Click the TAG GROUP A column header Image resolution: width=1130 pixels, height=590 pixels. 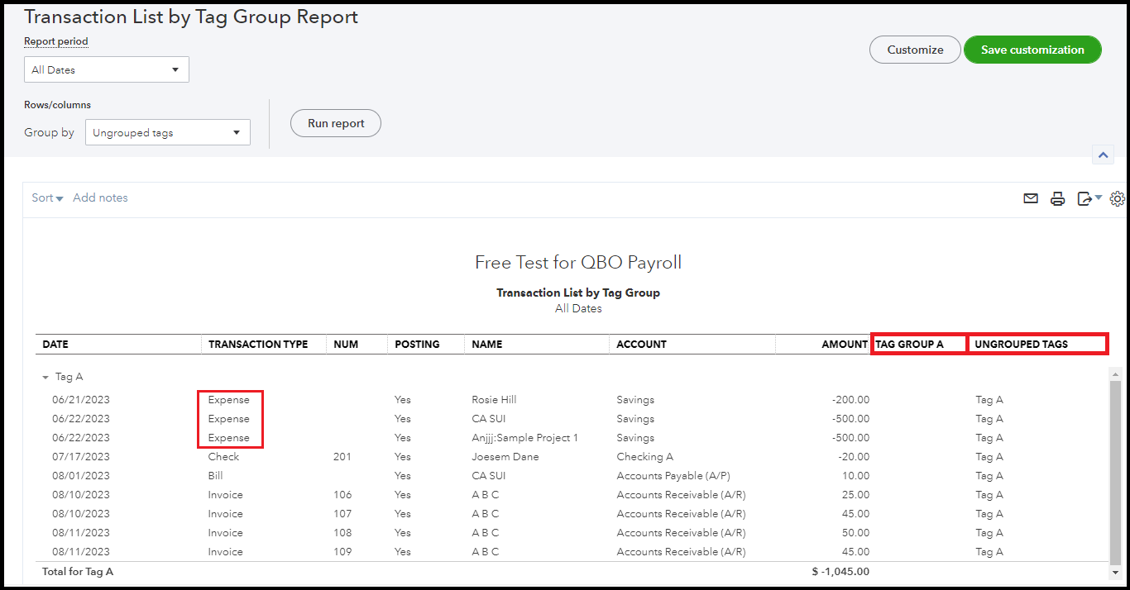pyautogui.click(x=918, y=344)
